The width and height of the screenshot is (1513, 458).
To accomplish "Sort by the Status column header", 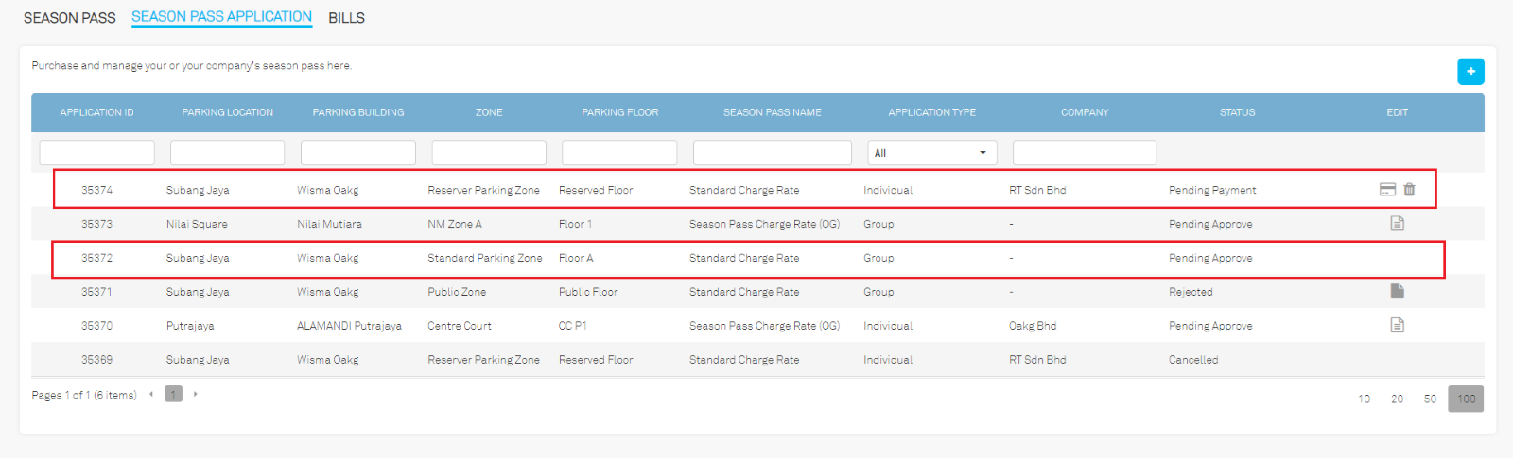I will [x=1237, y=112].
